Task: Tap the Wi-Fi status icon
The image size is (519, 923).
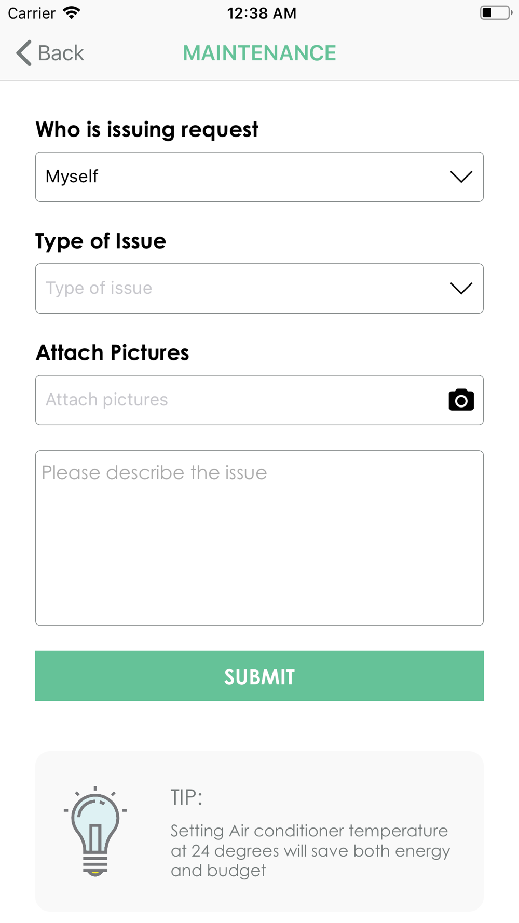Action: (x=72, y=13)
